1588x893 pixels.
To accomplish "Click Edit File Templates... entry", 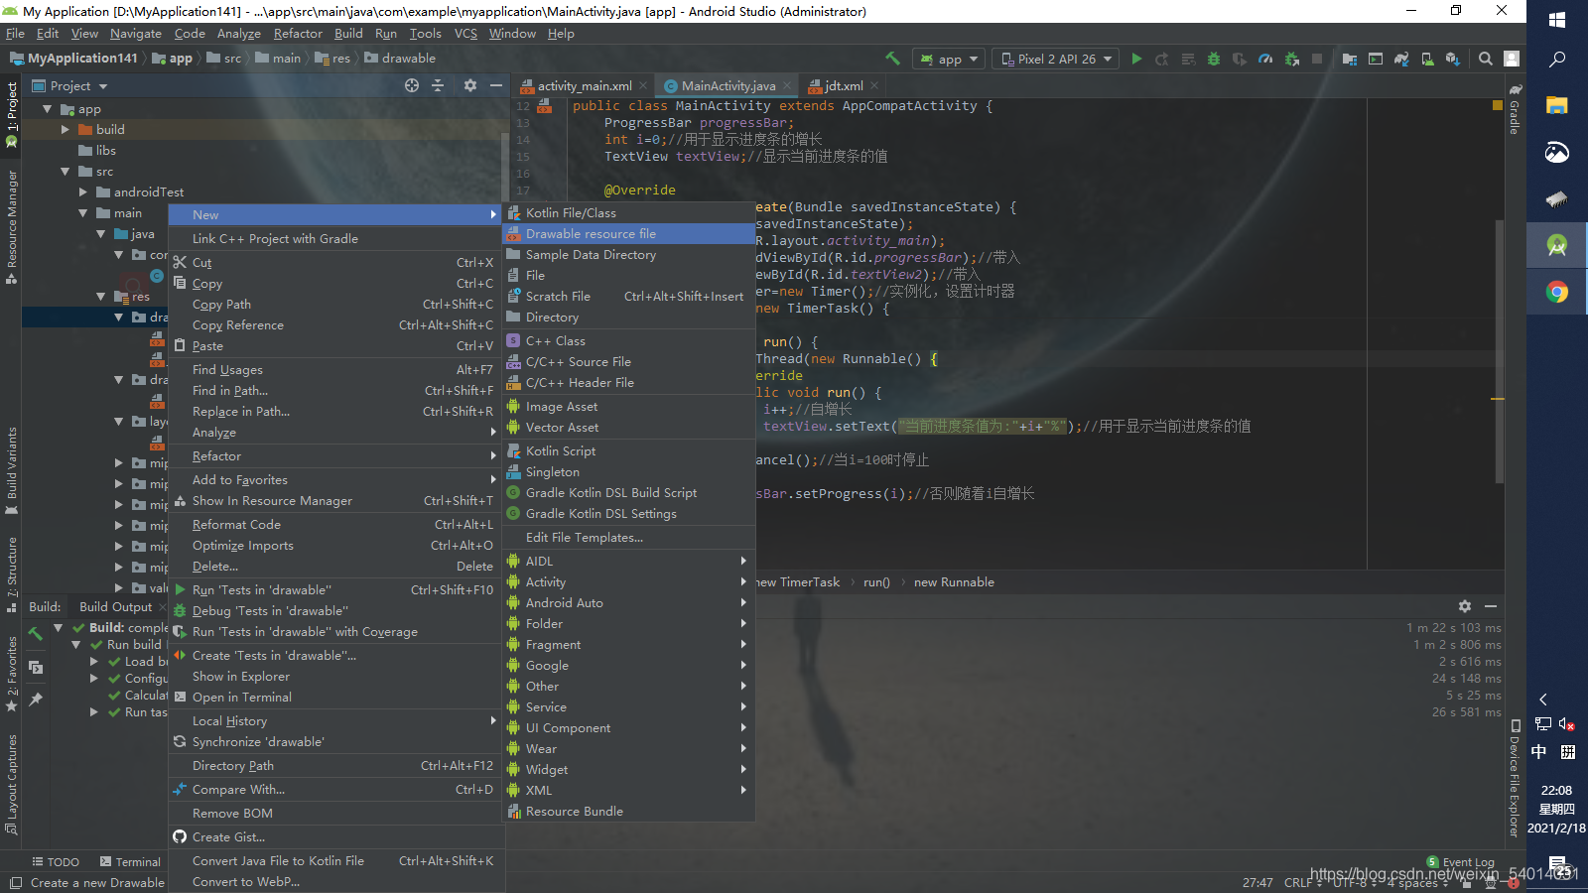I will coord(629,538).
